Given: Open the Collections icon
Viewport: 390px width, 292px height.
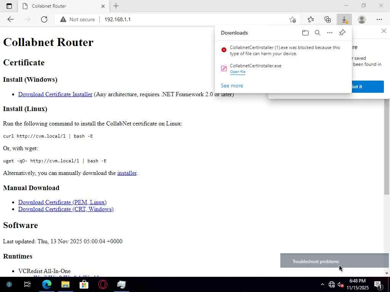Looking at the screenshot, I should click(328, 19).
